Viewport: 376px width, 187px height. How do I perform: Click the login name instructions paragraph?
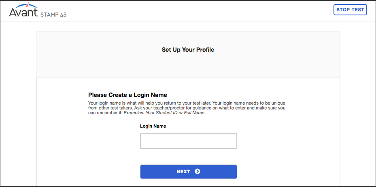tap(187, 108)
